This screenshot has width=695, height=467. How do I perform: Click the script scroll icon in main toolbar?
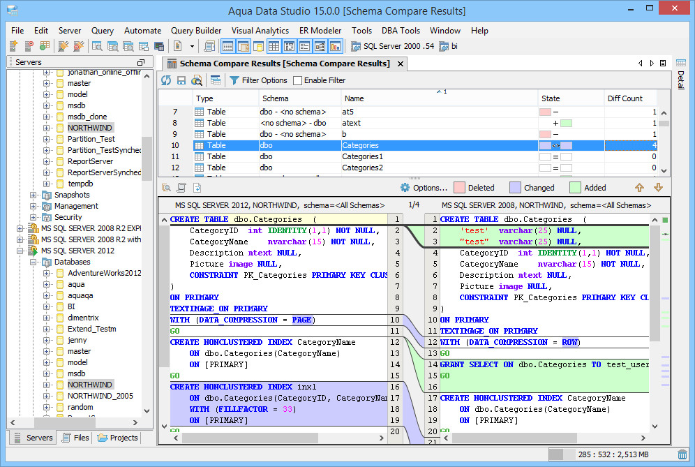(x=209, y=45)
